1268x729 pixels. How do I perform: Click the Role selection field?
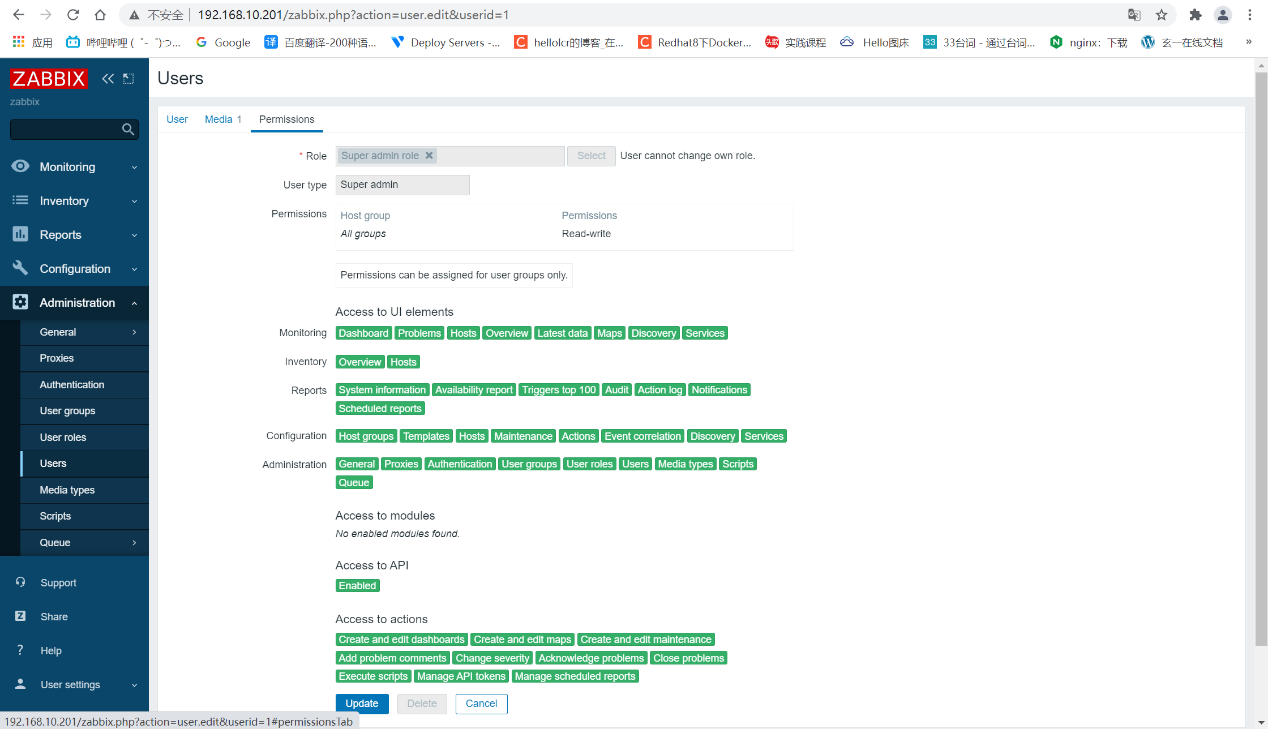pyautogui.click(x=450, y=156)
